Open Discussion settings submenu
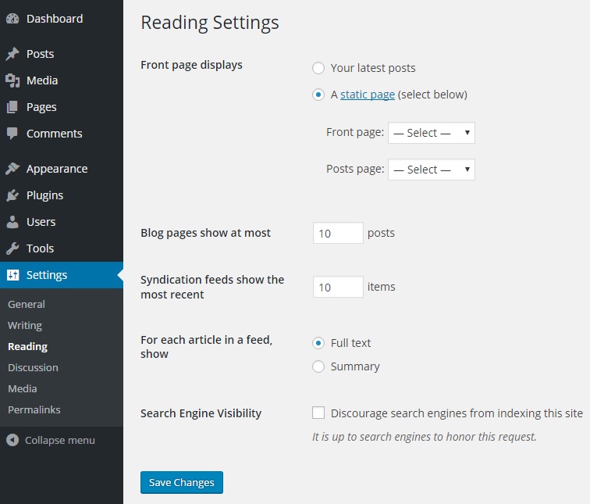This screenshot has height=504, width=590. (33, 367)
